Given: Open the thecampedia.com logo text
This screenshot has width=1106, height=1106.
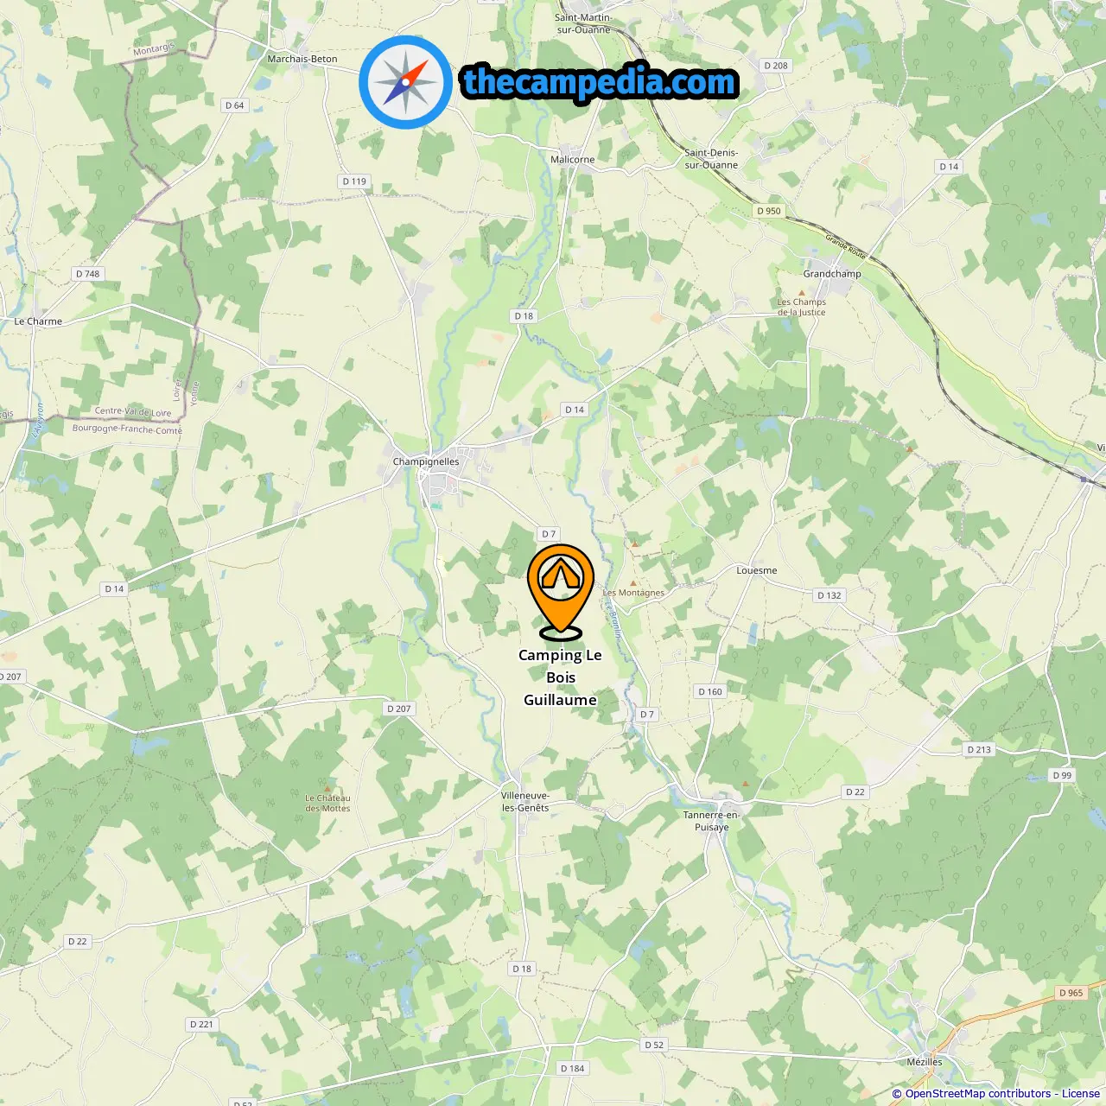Looking at the screenshot, I should (x=600, y=82).
